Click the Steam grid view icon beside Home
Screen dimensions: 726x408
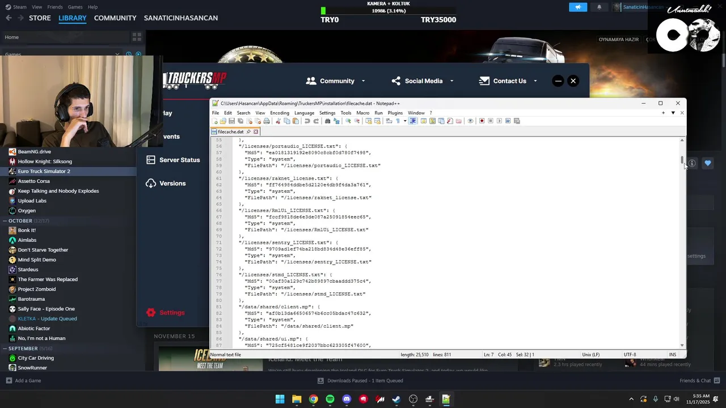(137, 37)
